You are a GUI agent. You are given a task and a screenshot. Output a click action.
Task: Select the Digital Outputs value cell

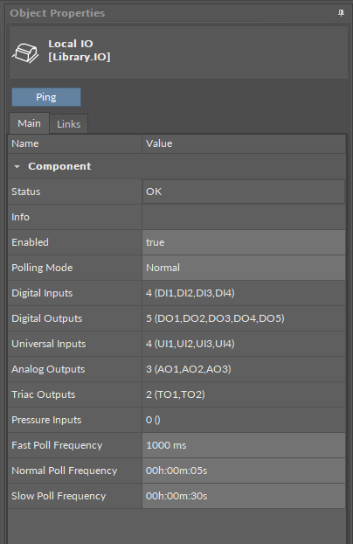244,318
